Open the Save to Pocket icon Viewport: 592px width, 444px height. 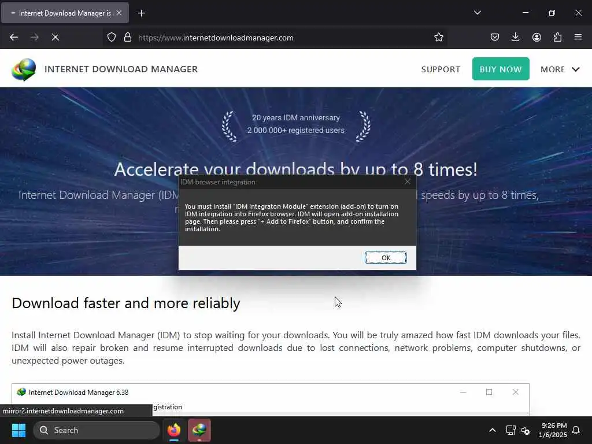(495, 38)
